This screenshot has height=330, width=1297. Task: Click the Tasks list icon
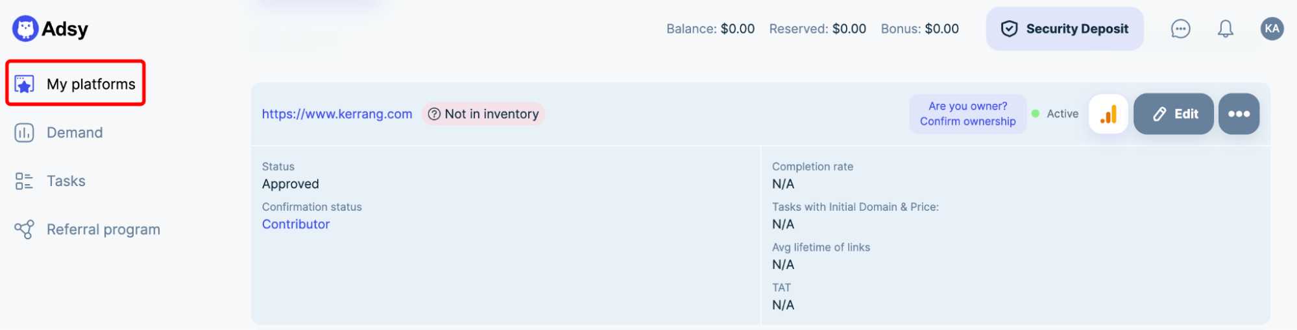pyautogui.click(x=24, y=182)
